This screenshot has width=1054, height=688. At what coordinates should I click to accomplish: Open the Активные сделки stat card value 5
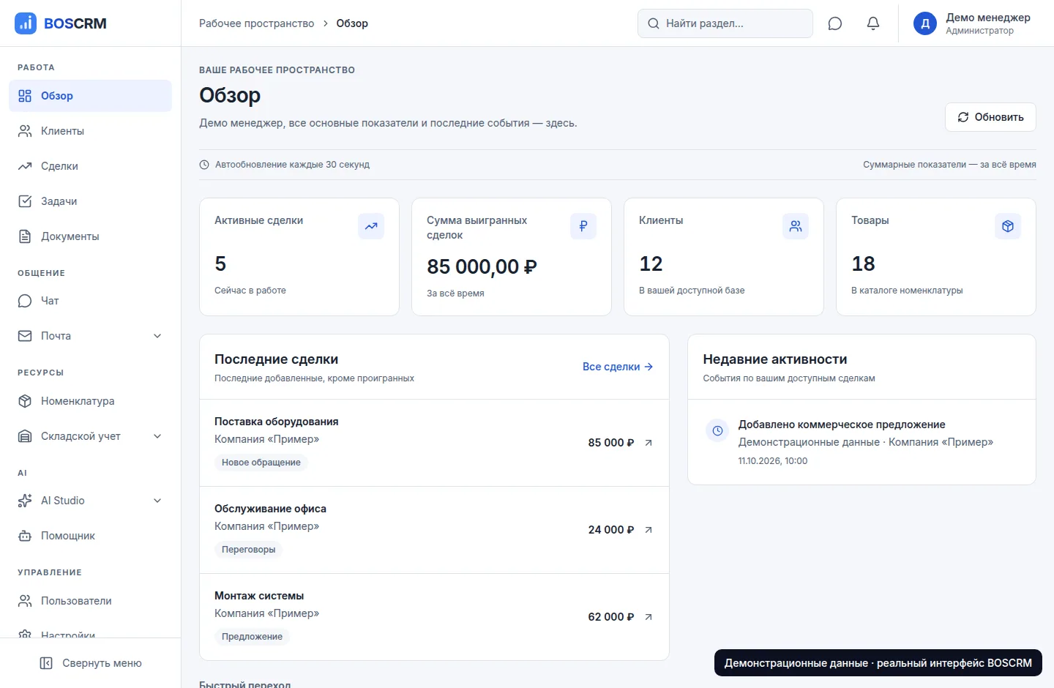coord(220,263)
